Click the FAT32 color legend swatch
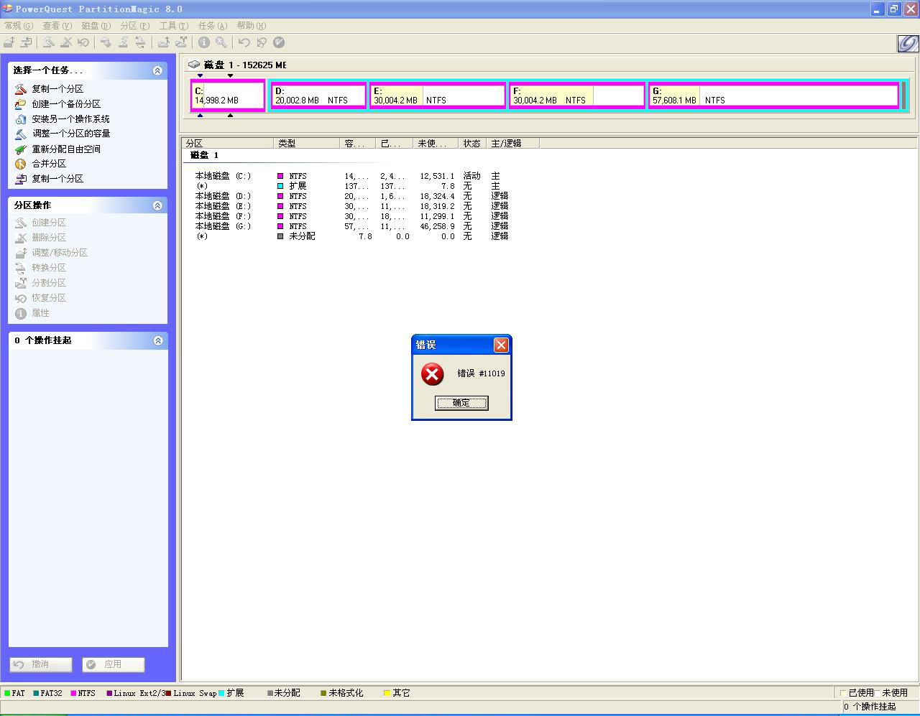920x716 pixels. coord(36,693)
